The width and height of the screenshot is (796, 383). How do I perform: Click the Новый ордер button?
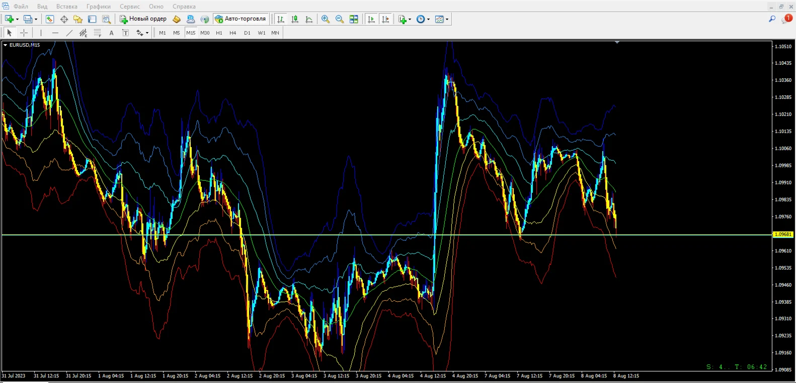pos(143,19)
